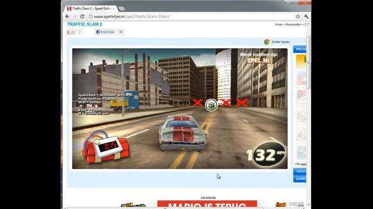Image resolution: width=373 pixels, height=209 pixels.
Task: Click the red Mario is terug advertisement banner
Action: tap(207, 204)
